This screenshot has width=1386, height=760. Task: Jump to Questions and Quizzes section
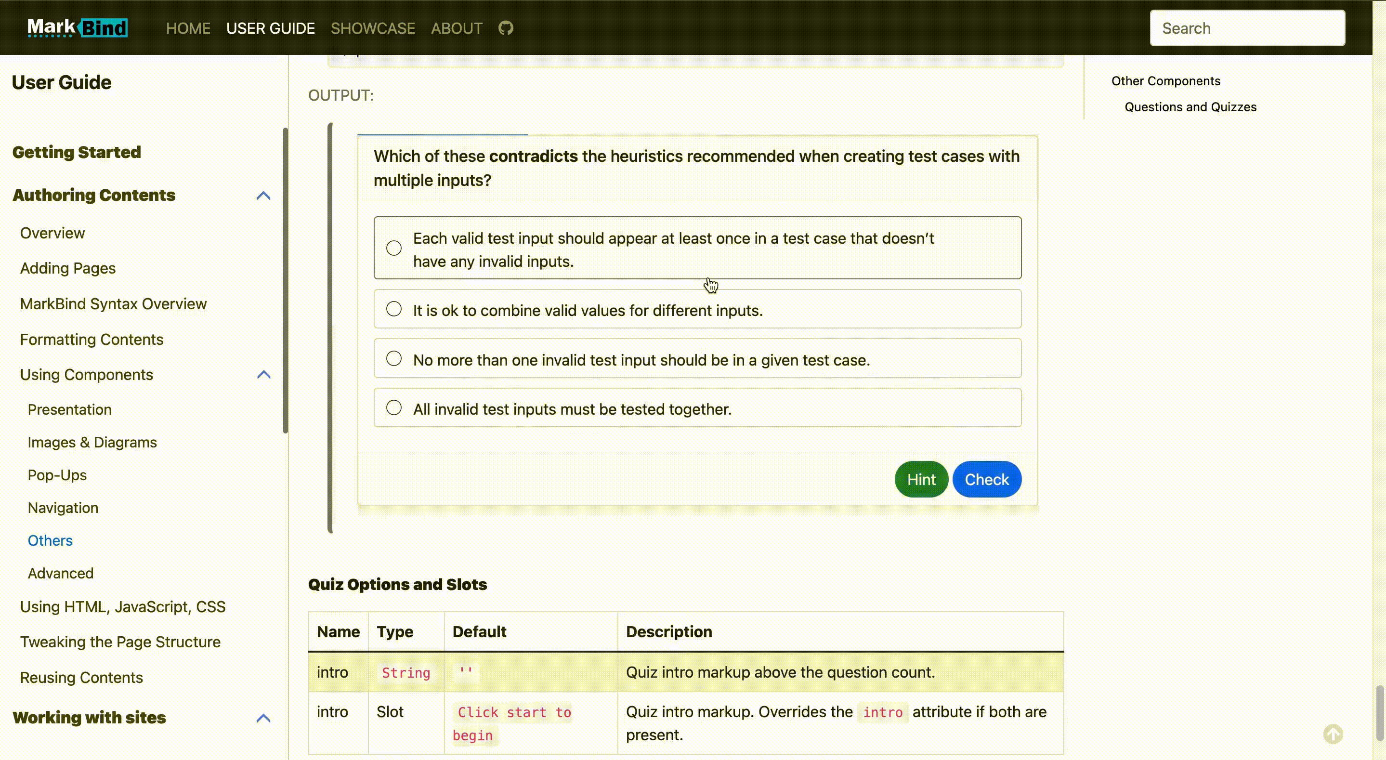(x=1190, y=107)
